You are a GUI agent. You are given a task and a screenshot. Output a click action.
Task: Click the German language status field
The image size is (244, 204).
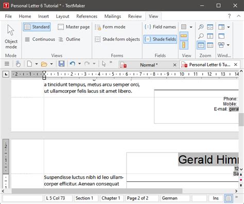(x=175, y=198)
